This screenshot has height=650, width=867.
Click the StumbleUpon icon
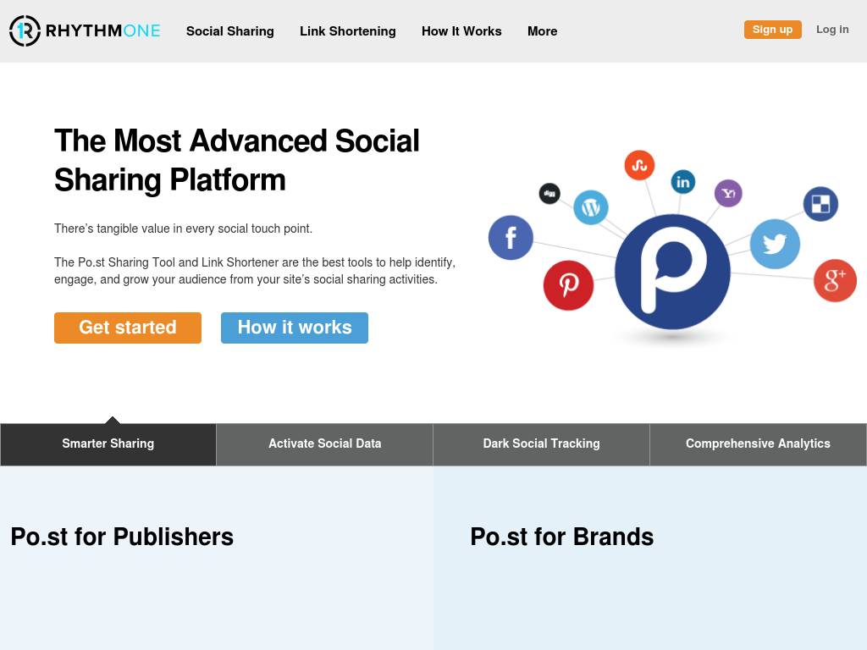(639, 165)
